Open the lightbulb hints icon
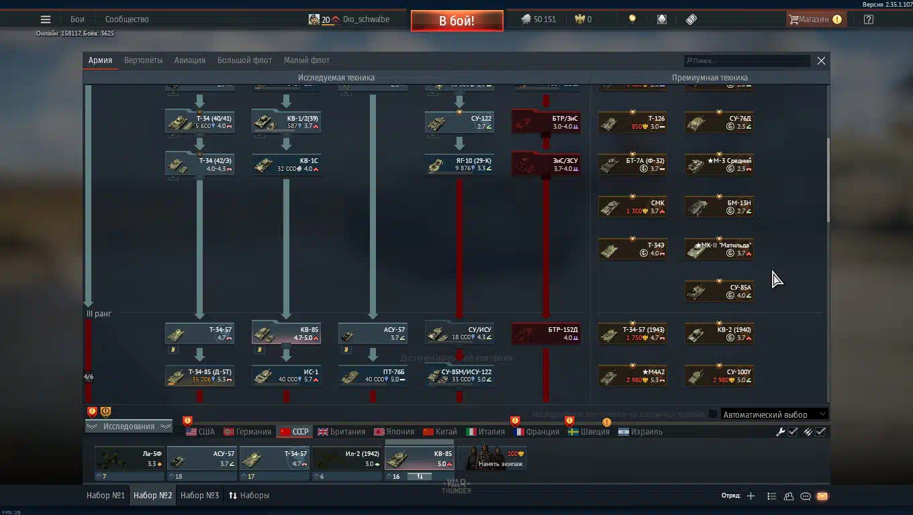This screenshot has width=913, height=515. pos(632,19)
